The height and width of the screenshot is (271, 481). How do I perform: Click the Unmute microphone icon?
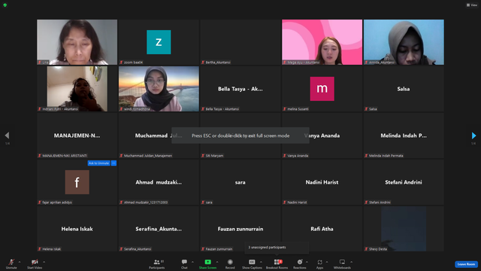coord(11,262)
